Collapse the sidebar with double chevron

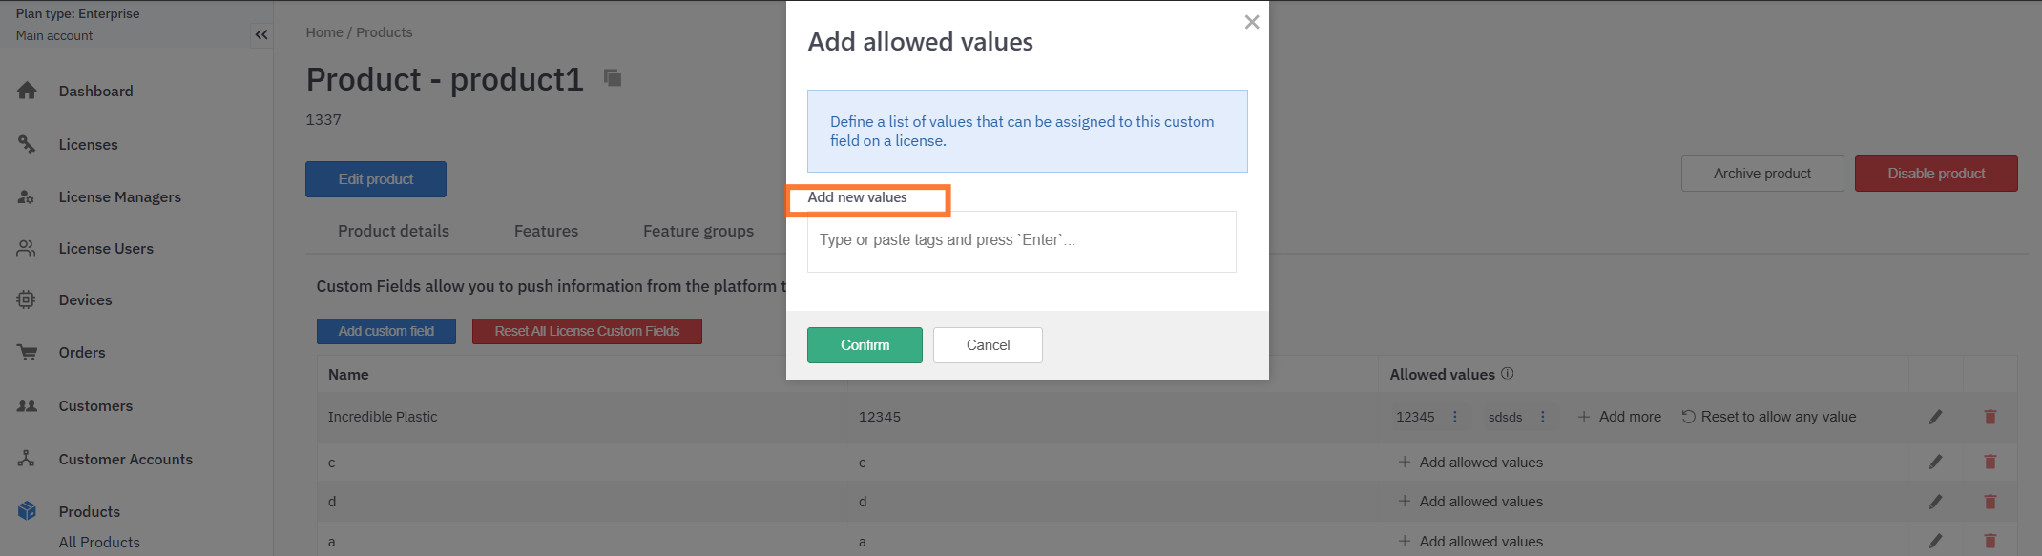[x=260, y=35]
